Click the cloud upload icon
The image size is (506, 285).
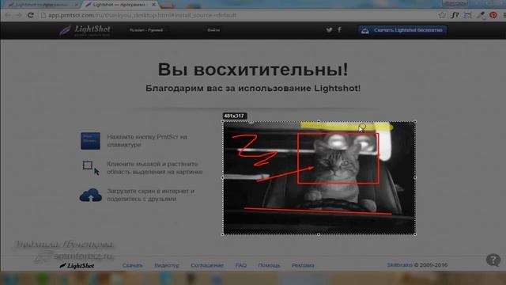pos(91,196)
